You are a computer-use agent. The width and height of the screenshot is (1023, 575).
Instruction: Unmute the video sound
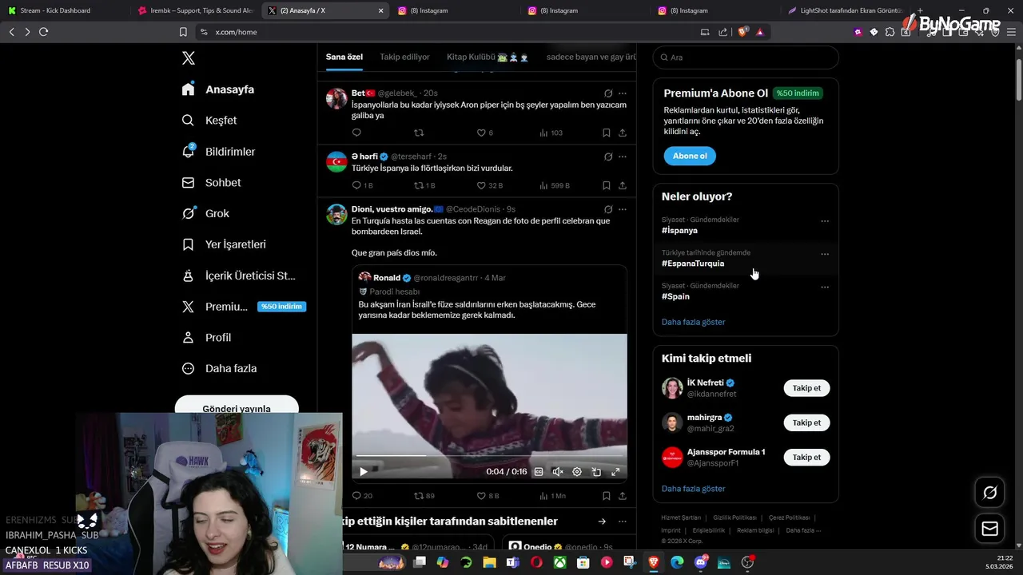(x=558, y=472)
